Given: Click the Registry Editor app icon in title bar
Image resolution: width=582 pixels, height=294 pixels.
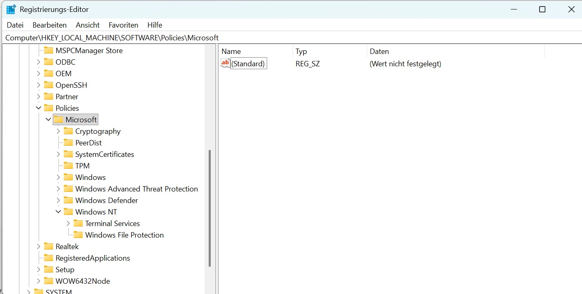Looking at the screenshot, I should pos(11,9).
